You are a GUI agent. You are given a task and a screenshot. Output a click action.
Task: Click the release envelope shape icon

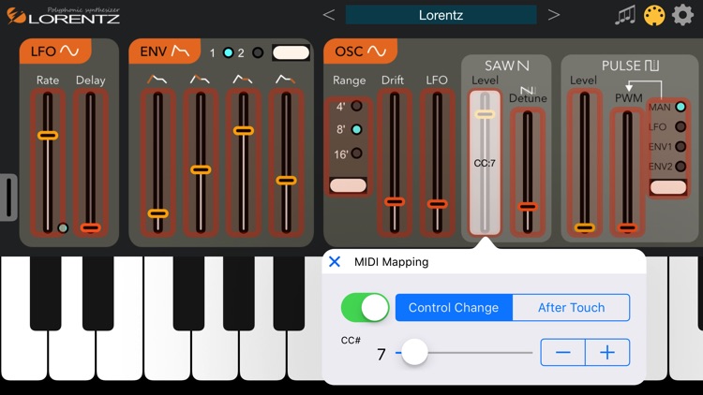[x=286, y=80]
